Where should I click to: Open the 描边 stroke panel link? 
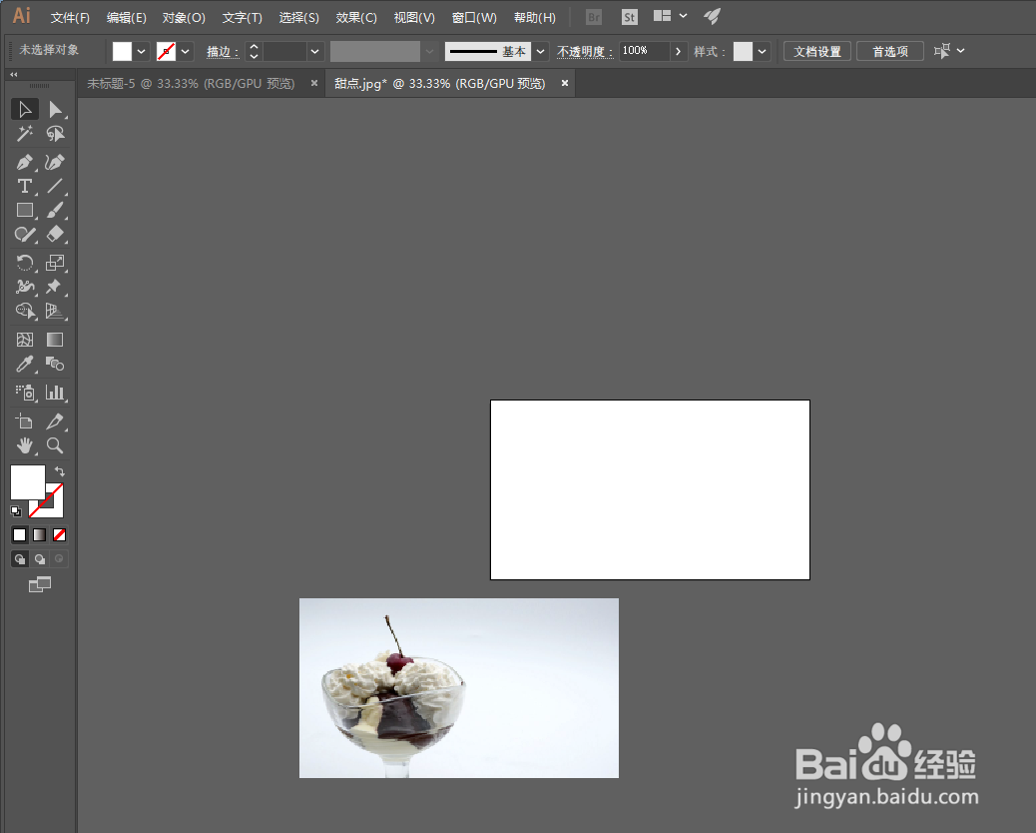tap(223, 52)
